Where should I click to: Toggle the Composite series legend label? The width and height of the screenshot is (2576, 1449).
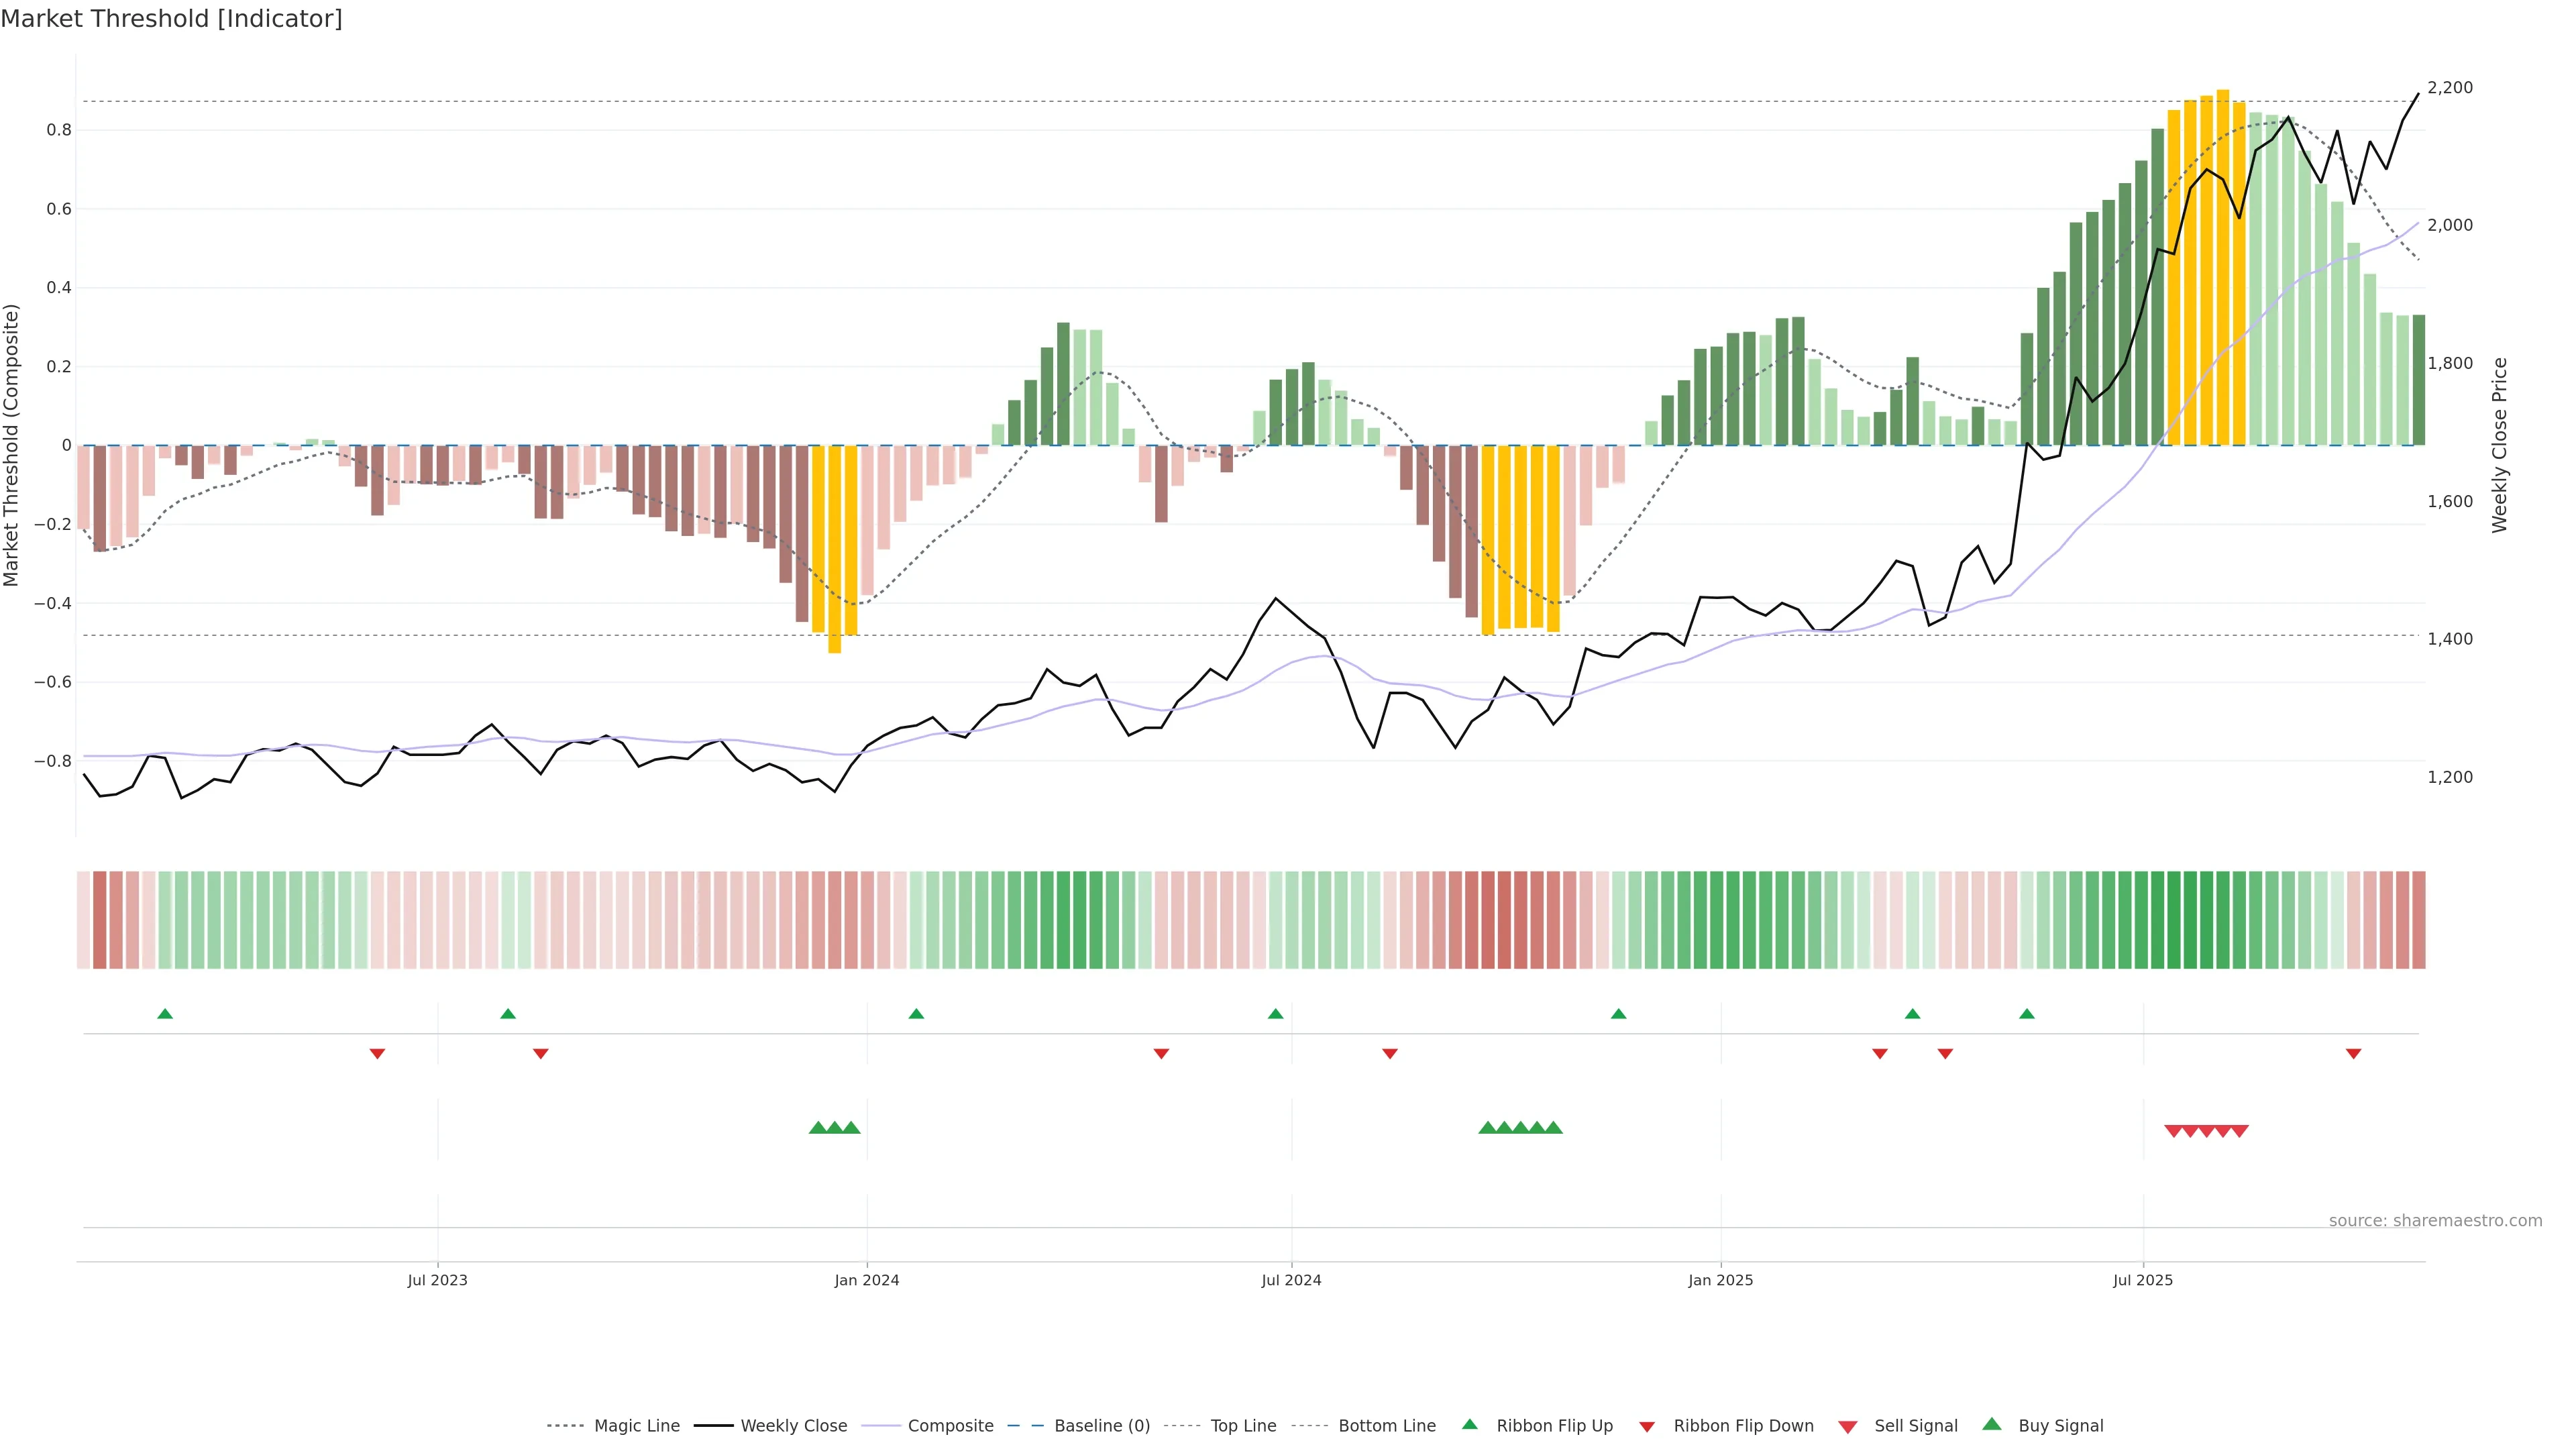click(950, 1426)
